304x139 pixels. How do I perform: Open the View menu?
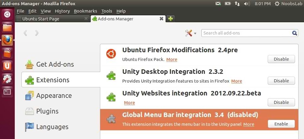[46, 11]
